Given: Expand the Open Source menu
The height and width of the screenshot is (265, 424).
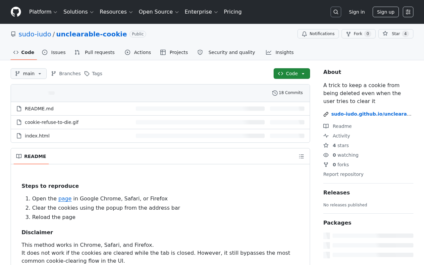Looking at the screenshot, I should (x=159, y=12).
